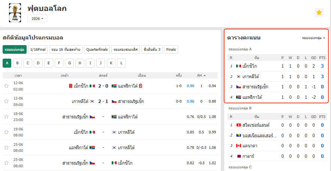Star the 12-06 09:00 Korea match
The width and height of the screenshot is (331, 171).
pos(6,101)
